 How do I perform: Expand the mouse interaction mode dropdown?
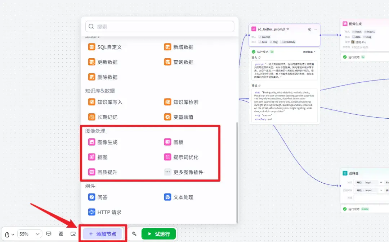(10, 234)
